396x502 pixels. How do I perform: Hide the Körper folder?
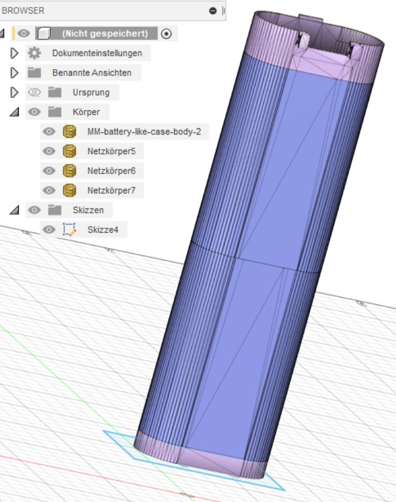34,112
